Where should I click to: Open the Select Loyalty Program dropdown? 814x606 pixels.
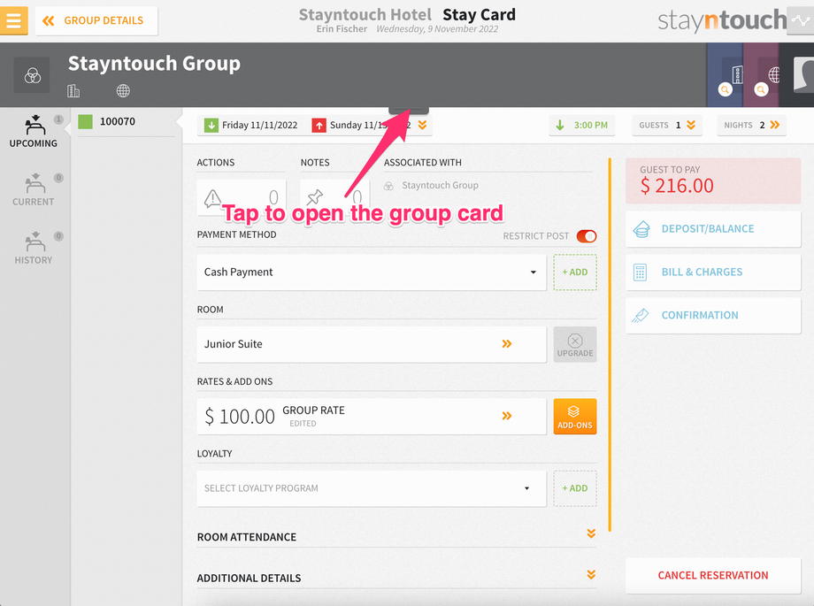click(372, 488)
